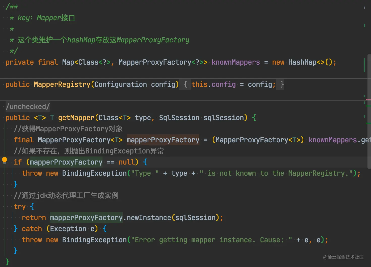Click the 'return' keyword

(34, 218)
